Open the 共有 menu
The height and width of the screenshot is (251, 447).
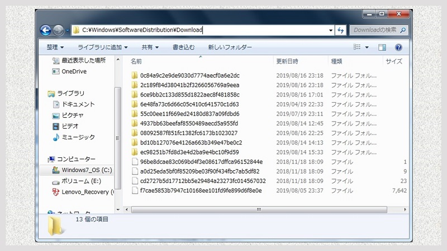pyautogui.click(x=150, y=47)
